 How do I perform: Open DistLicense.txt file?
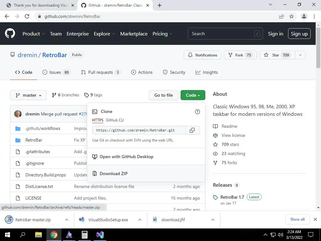pos(39,186)
